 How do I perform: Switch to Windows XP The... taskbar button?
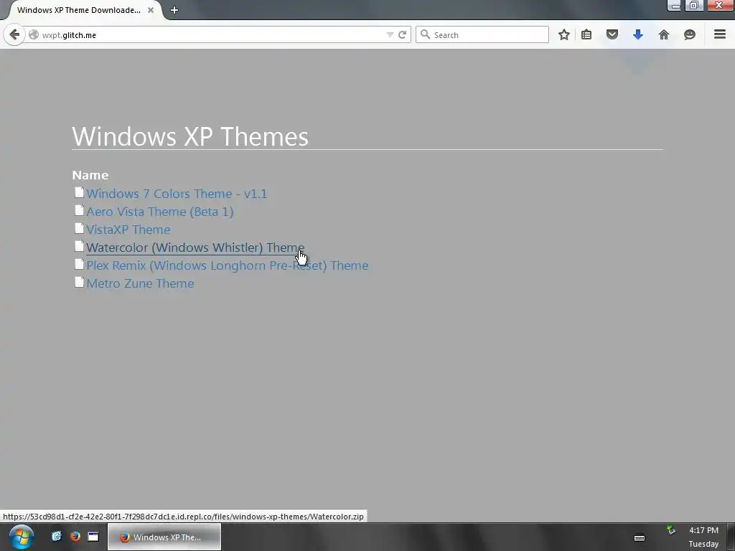[x=164, y=537]
